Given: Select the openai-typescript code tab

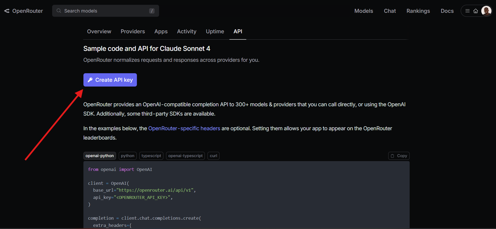Looking at the screenshot, I should click(x=185, y=156).
